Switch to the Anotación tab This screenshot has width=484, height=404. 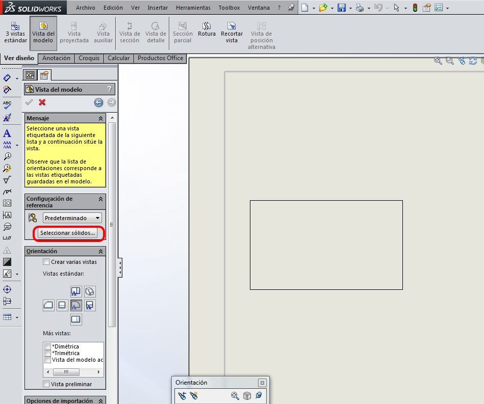point(56,58)
